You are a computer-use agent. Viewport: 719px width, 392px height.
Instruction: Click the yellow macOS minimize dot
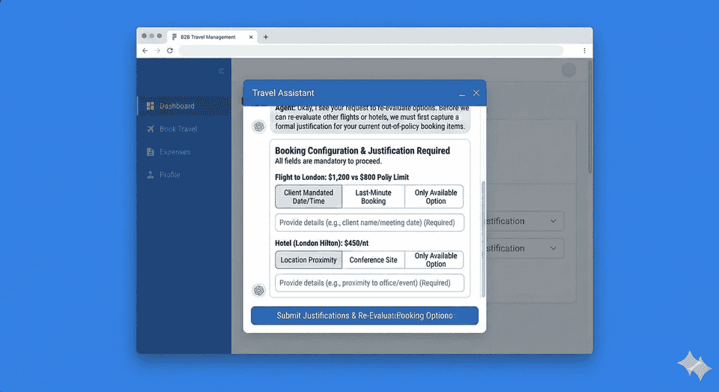[152, 36]
